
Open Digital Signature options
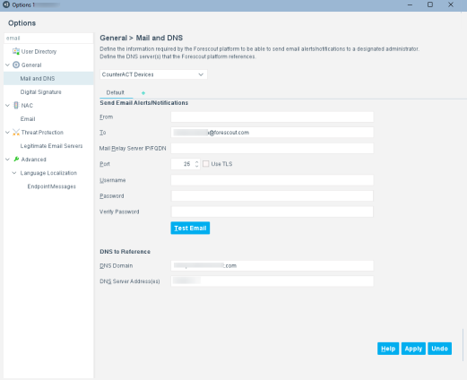[x=40, y=92]
